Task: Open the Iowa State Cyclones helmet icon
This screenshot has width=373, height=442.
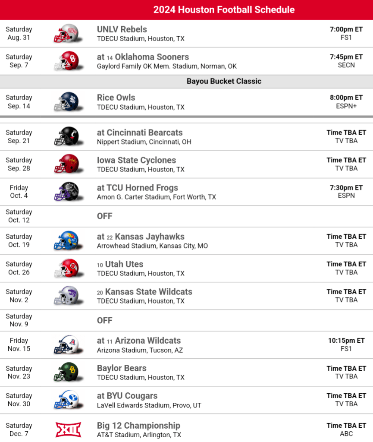Action: (x=66, y=164)
